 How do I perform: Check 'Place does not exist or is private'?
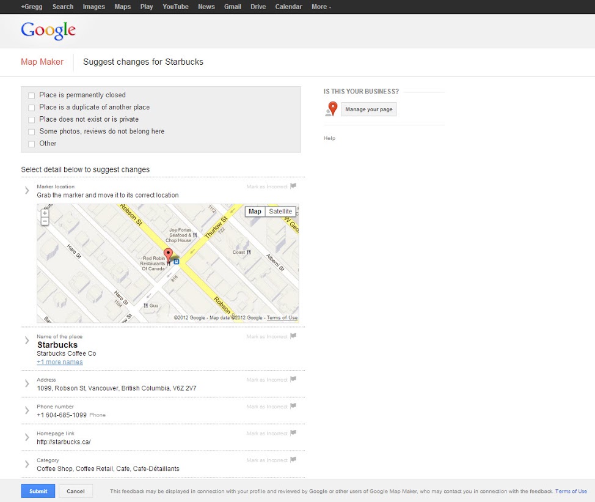(32, 120)
